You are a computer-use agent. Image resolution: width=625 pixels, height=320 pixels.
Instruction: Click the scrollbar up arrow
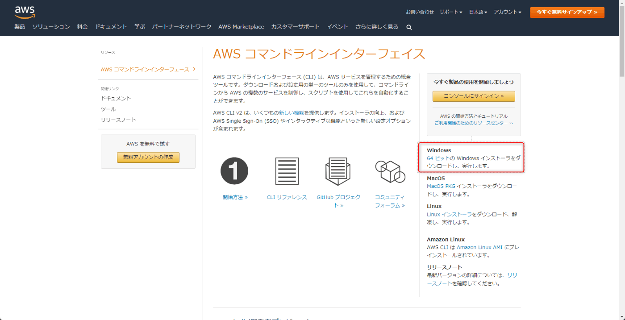pos(621,4)
